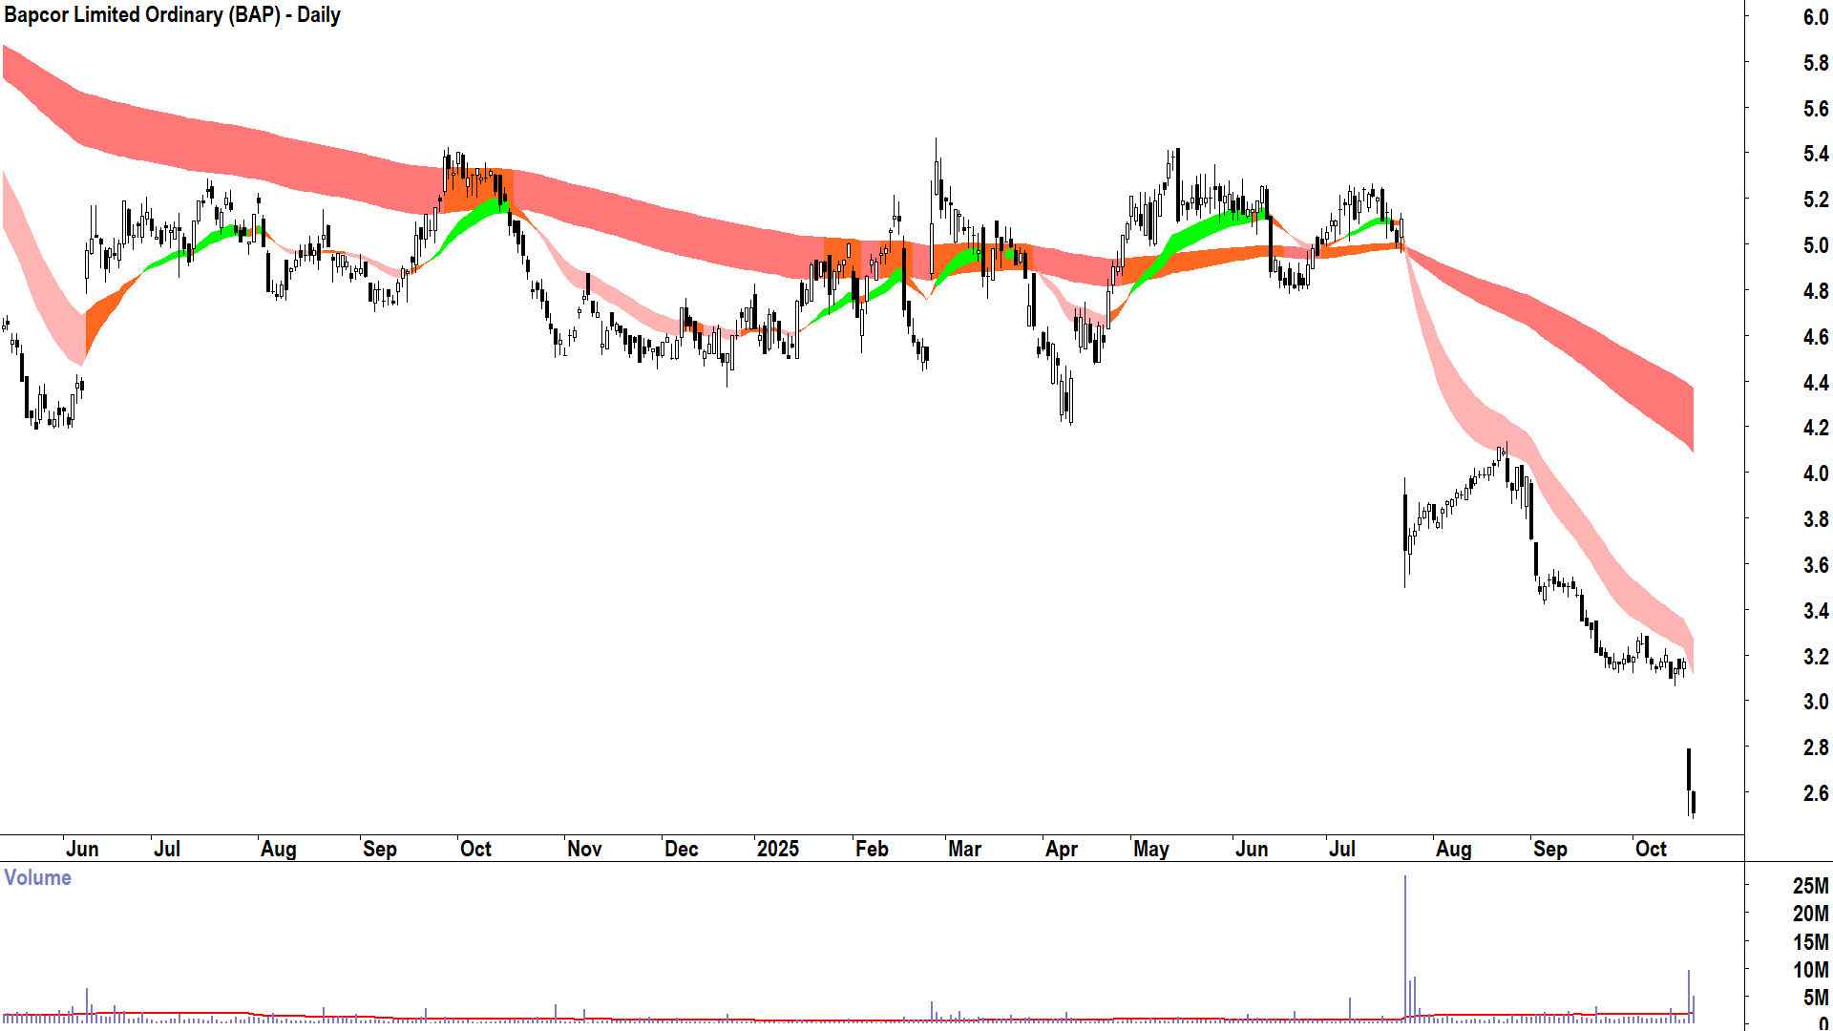The width and height of the screenshot is (1833, 1031).
Task: Click the Dec label on the time axis
Action: click(682, 849)
